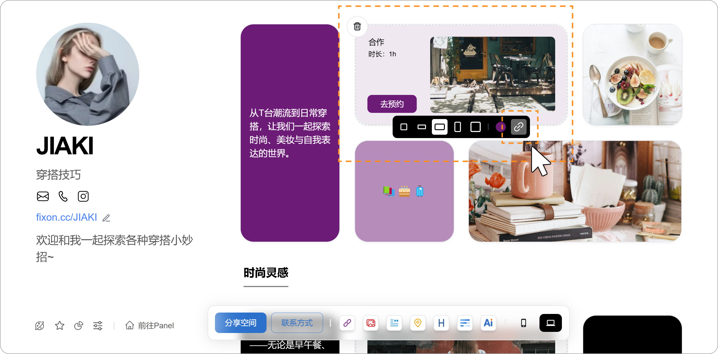Edit the 穿搭技巧 subtitle text

58,175
